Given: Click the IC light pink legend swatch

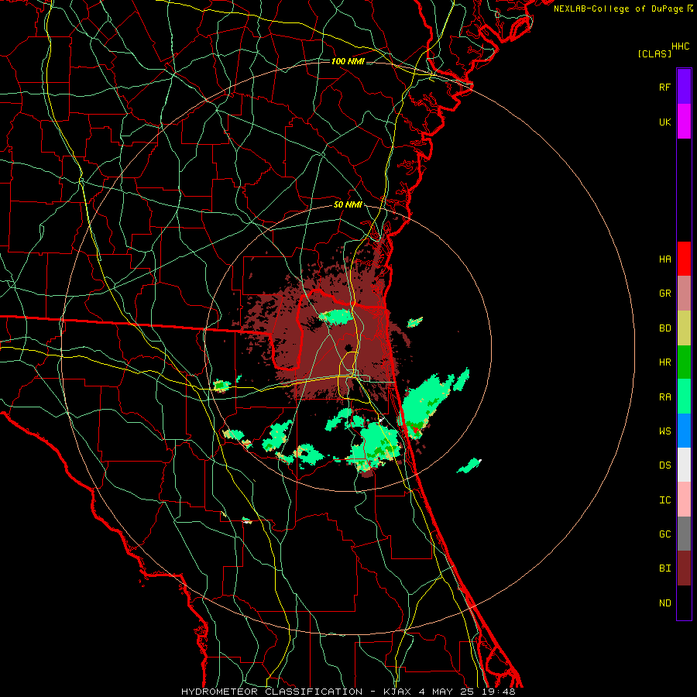Looking at the screenshot, I should [684, 500].
